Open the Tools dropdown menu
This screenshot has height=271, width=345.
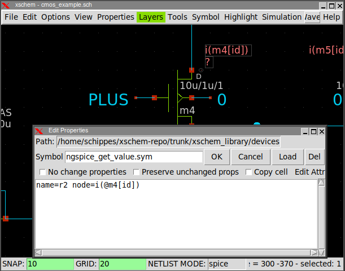(x=177, y=17)
